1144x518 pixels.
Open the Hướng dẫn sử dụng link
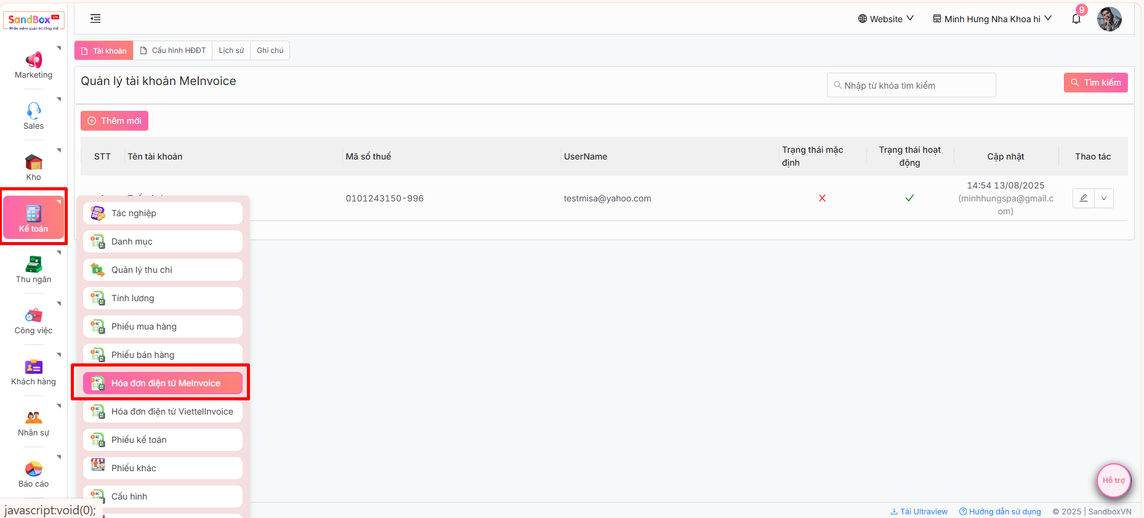pos(1000,511)
